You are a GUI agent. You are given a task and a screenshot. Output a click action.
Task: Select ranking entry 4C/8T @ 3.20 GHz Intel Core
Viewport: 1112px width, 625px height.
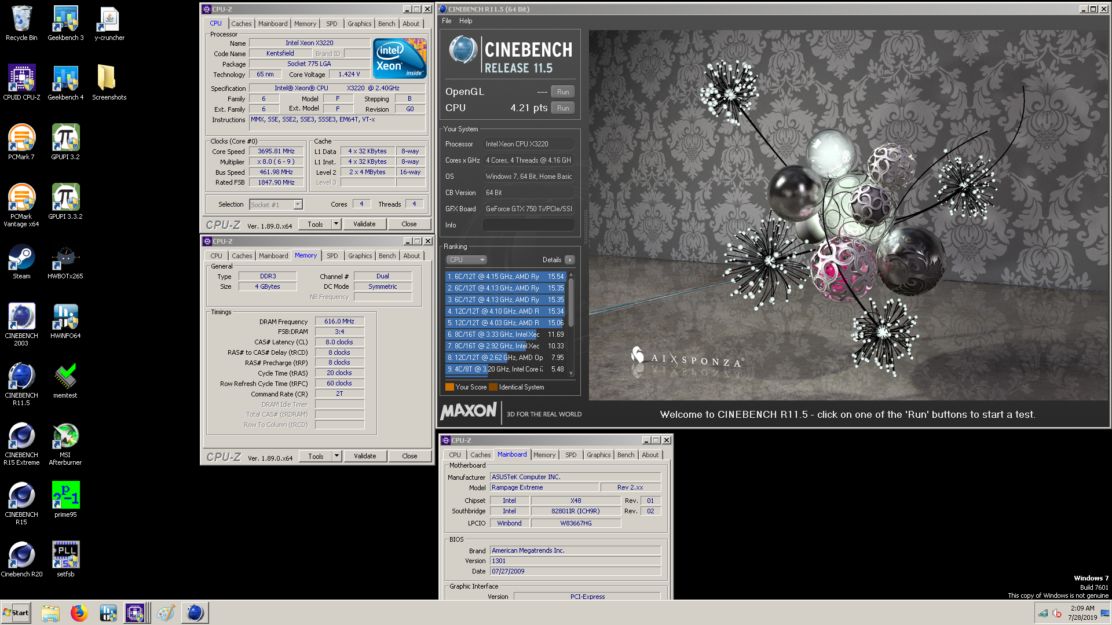(x=505, y=369)
